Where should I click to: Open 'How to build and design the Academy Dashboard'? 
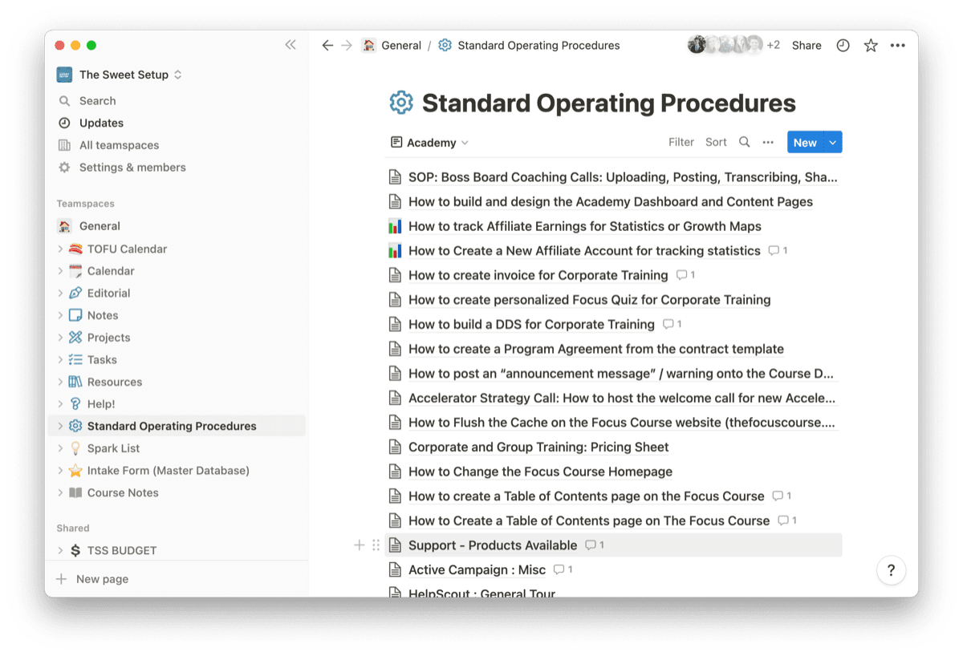(611, 202)
